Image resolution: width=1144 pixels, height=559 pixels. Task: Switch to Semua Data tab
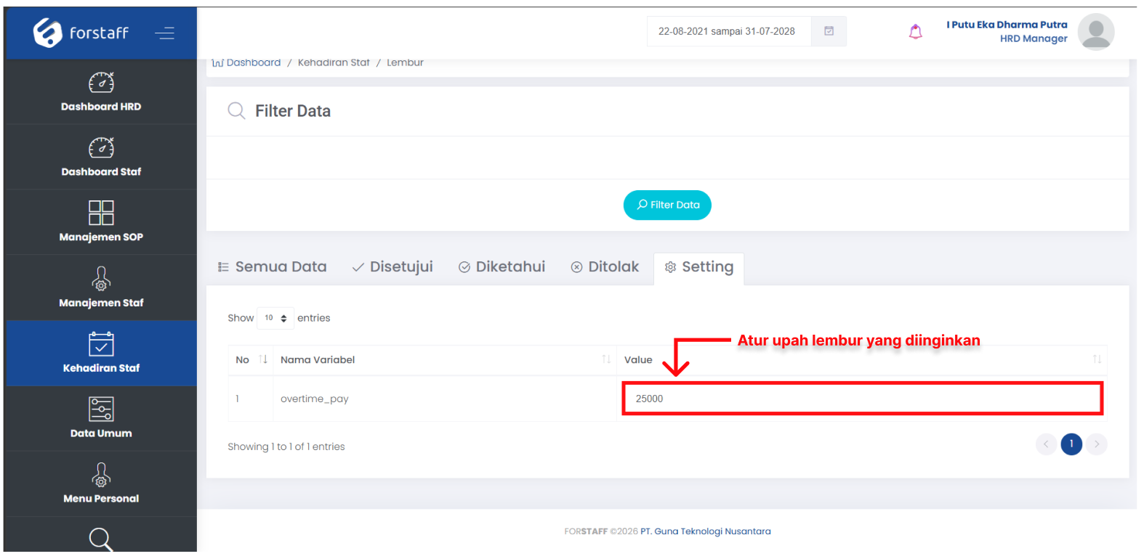click(273, 267)
